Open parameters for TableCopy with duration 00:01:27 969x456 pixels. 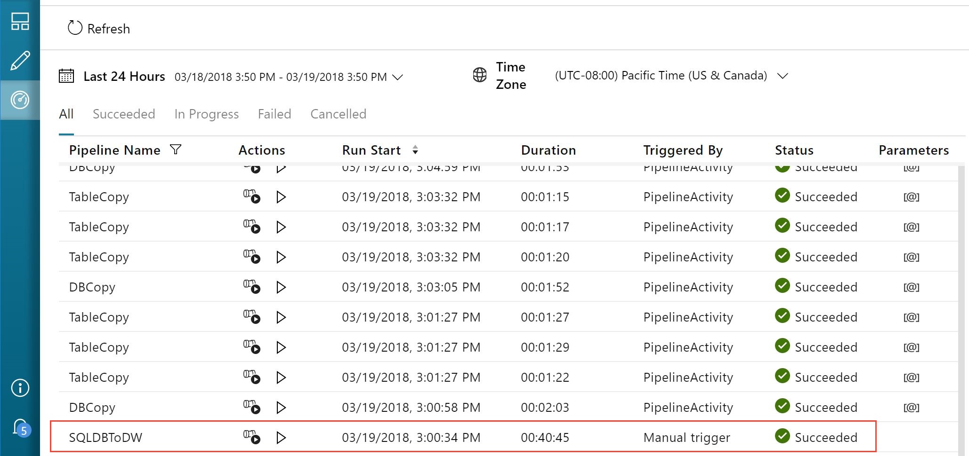tap(911, 317)
